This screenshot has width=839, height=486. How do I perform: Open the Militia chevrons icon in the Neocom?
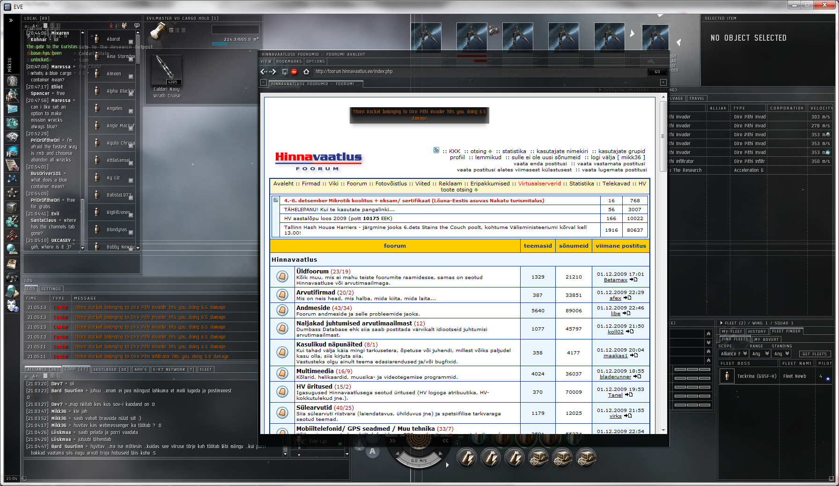(12, 235)
